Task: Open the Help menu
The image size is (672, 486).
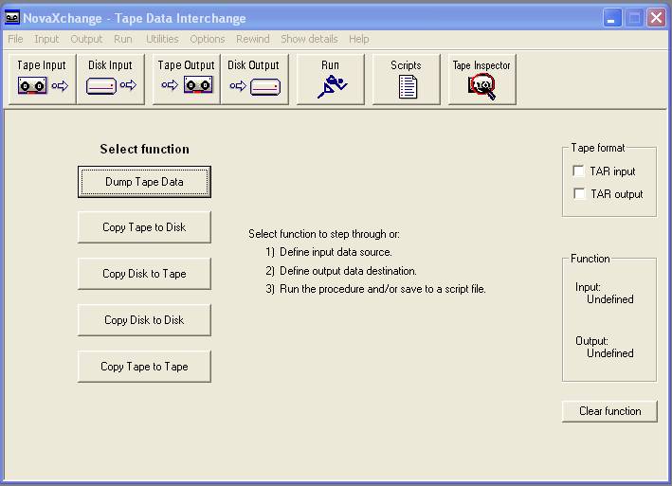Action: point(358,39)
